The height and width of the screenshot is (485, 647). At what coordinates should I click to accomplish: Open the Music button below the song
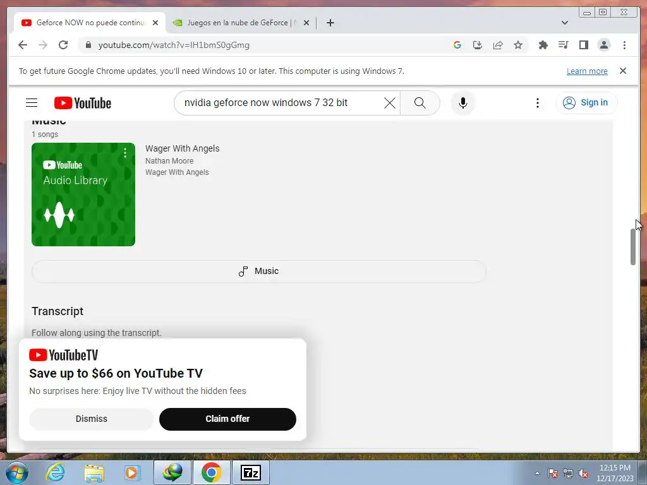coord(258,271)
